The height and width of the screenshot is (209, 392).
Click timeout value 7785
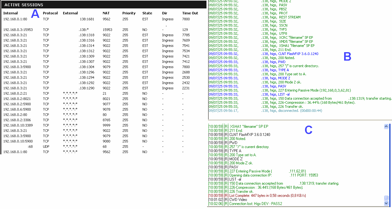(x=186, y=35)
